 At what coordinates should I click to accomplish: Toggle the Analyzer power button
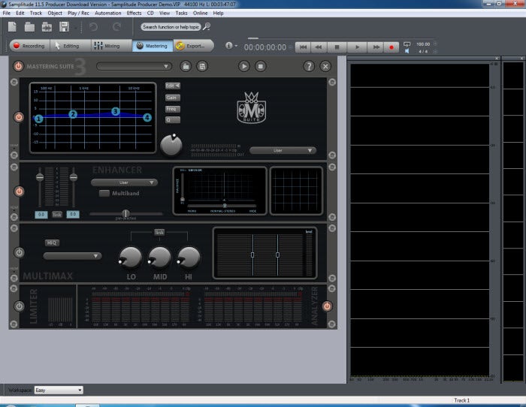(x=327, y=306)
